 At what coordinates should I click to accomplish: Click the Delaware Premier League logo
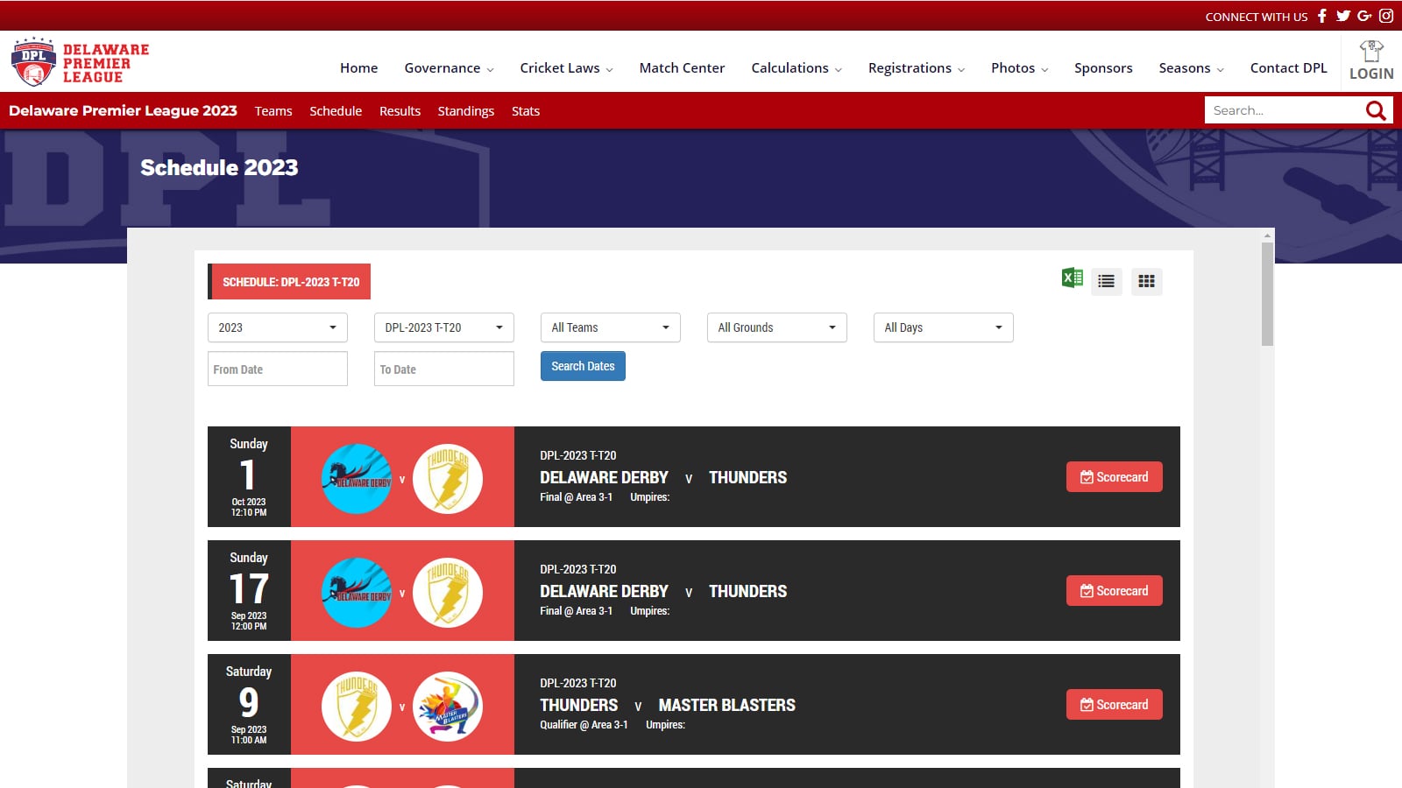coord(80,61)
